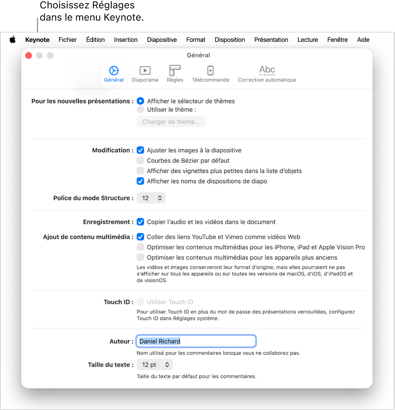Open the Aide menu
395x410 pixels.
363,40
